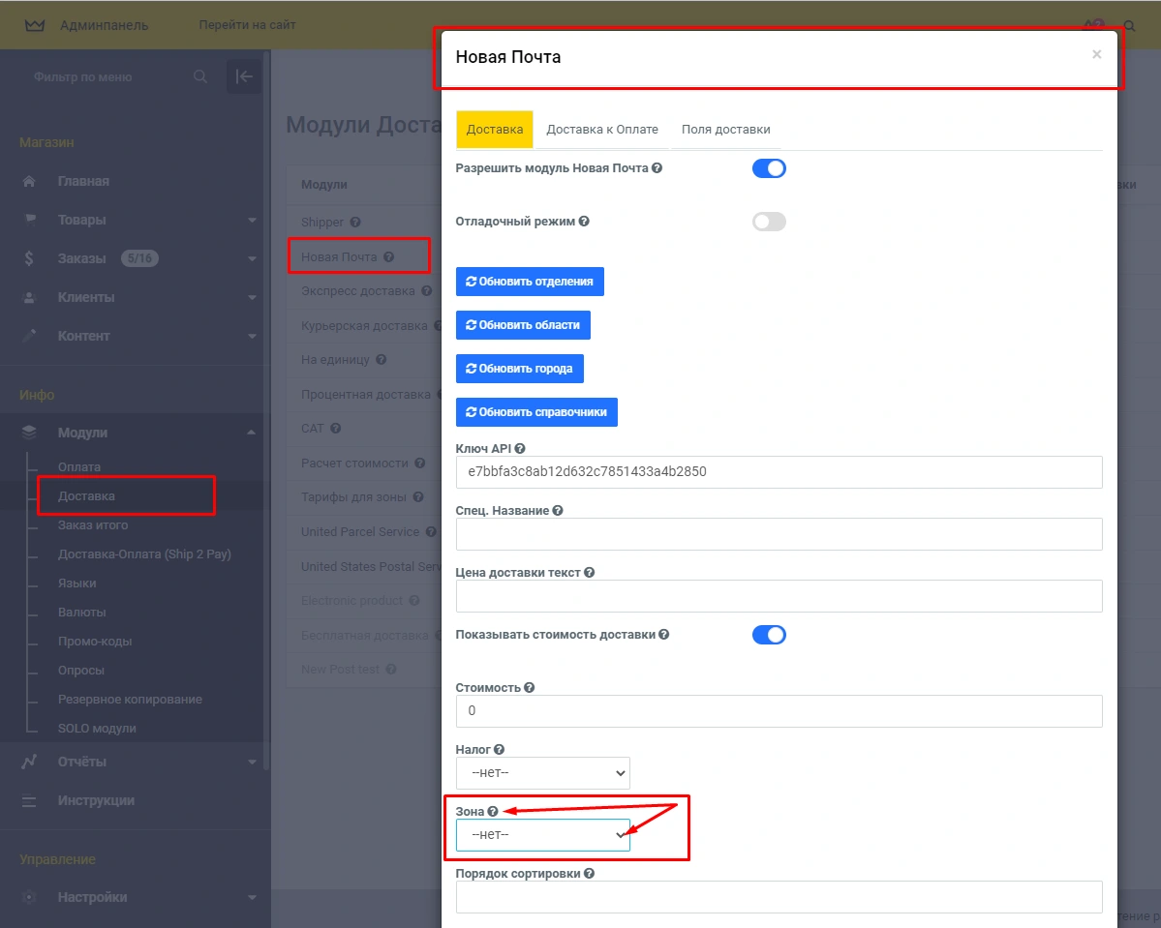Click the sidebar collapse arrow icon
The image size is (1161, 928).
244,76
